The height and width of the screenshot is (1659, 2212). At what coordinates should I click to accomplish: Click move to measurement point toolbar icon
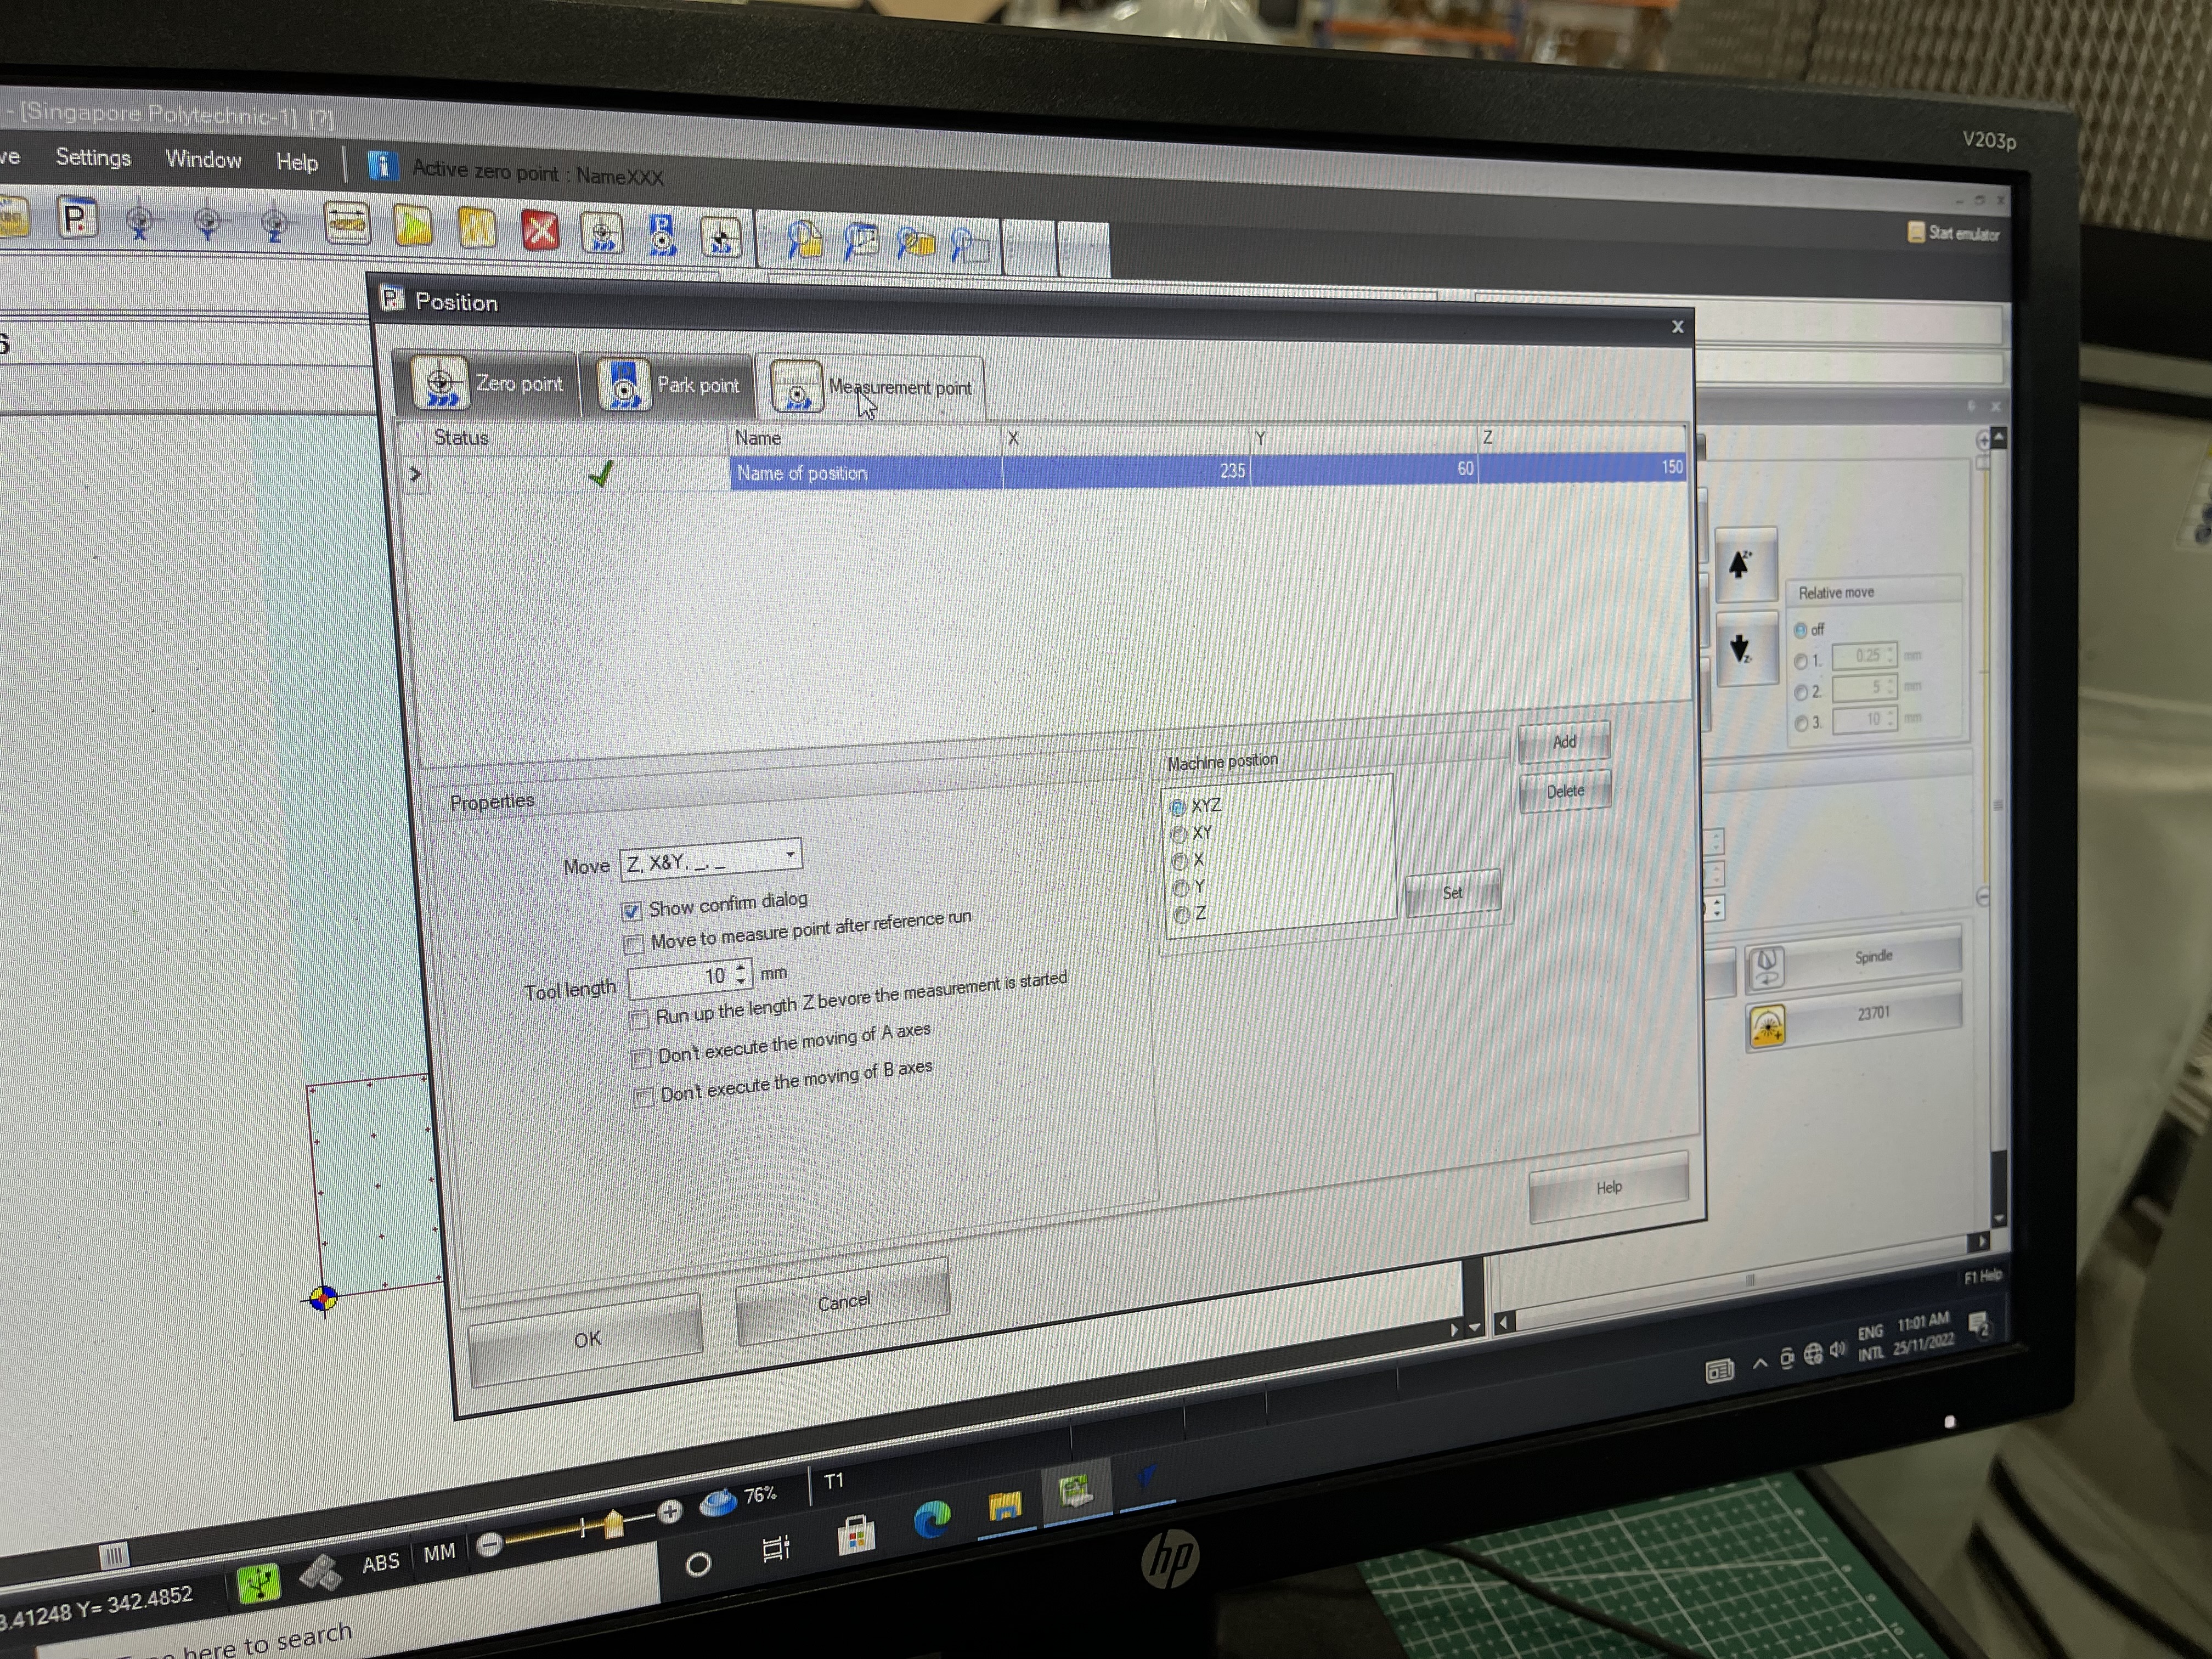point(720,237)
